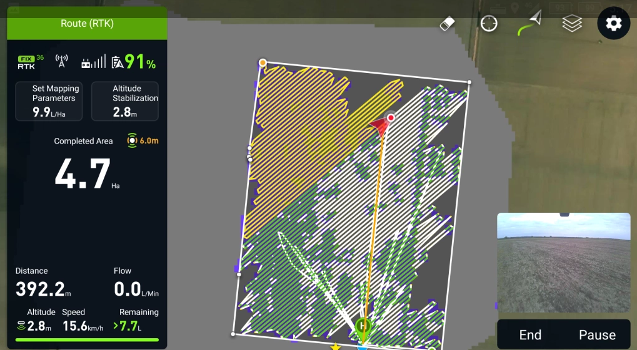
Task: Open Altitude Stabilization setting
Action: [125, 101]
